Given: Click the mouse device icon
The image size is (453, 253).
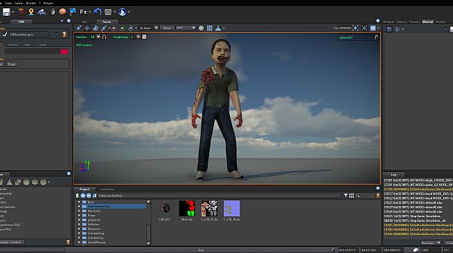Looking at the screenshot, I should click(x=53, y=12).
